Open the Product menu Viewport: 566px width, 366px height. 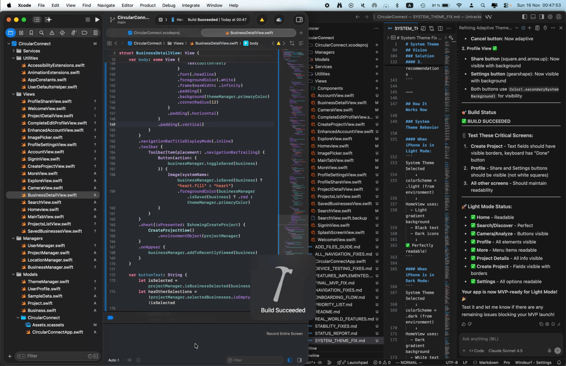click(x=147, y=5)
